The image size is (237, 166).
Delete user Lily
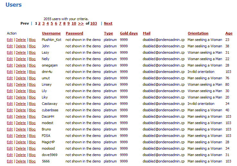pyautogui.click(x=21, y=91)
